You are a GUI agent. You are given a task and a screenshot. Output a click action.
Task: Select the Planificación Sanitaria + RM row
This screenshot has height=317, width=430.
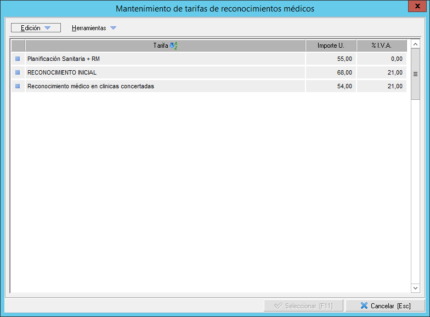tap(165, 59)
